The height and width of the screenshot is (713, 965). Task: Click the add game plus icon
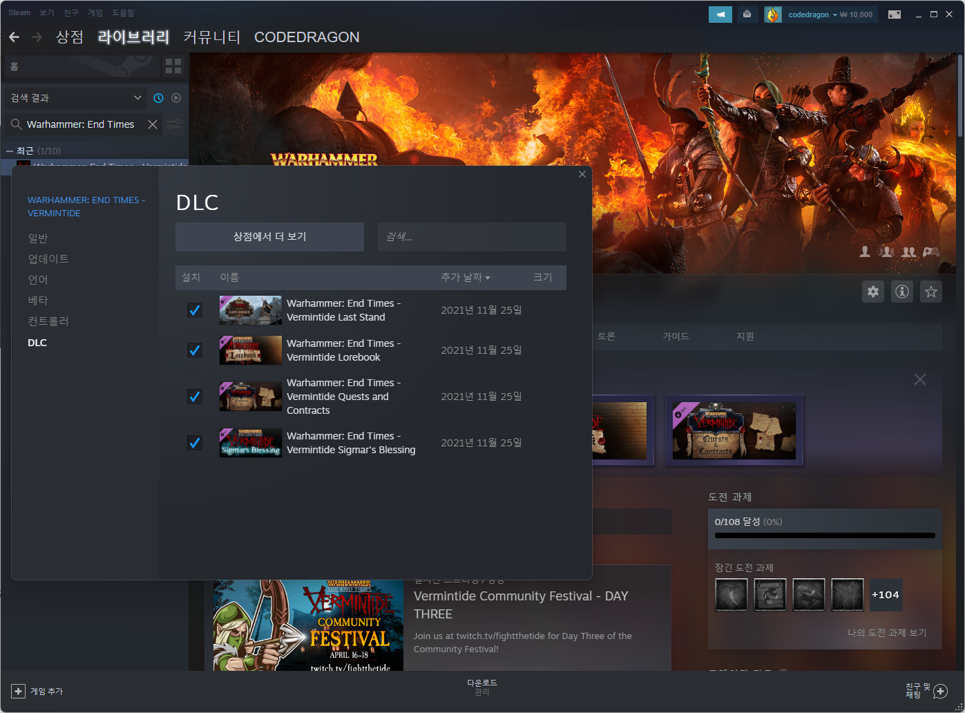pyautogui.click(x=19, y=691)
